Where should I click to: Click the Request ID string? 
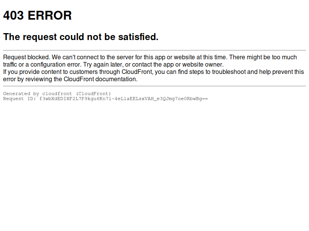[124, 99]
